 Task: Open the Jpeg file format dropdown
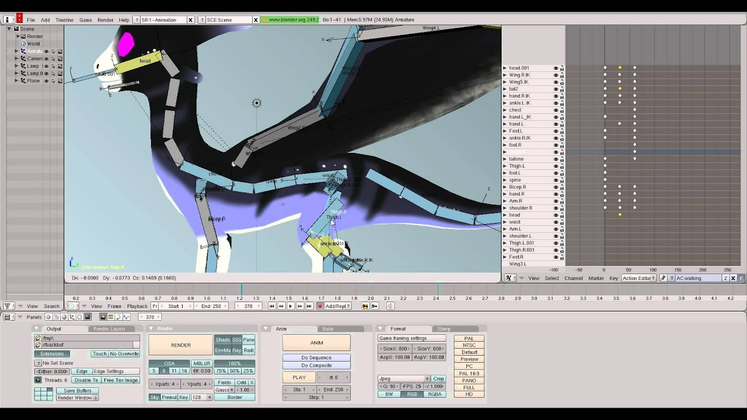pos(404,379)
